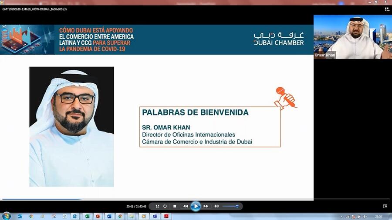Screen dimensions: 392x220
Task: Open the Windows Start menu orb
Action: click(7, 216)
